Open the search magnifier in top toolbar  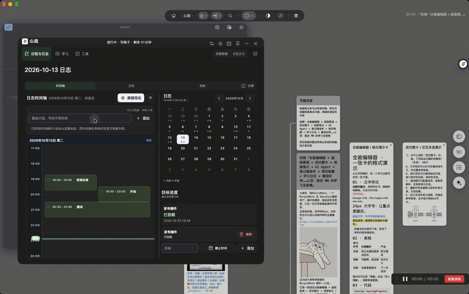point(230,16)
